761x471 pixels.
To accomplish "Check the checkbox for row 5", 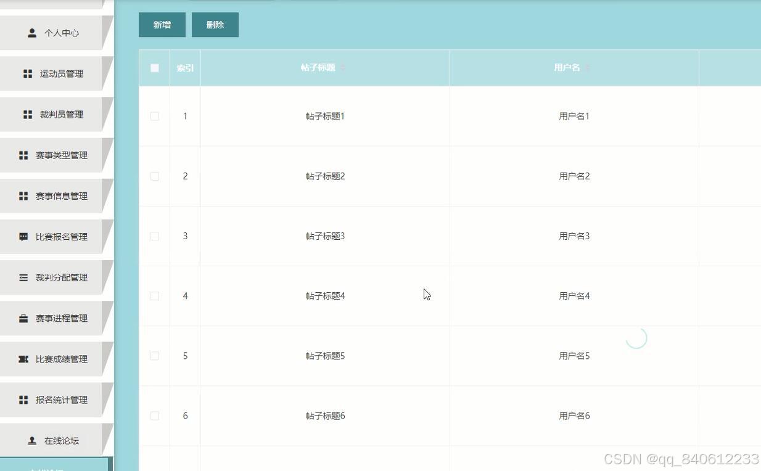I will 155,356.
